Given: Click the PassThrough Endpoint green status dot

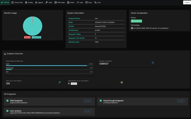Looking at the screenshot, I should pyautogui.click(x=101, y=101).
